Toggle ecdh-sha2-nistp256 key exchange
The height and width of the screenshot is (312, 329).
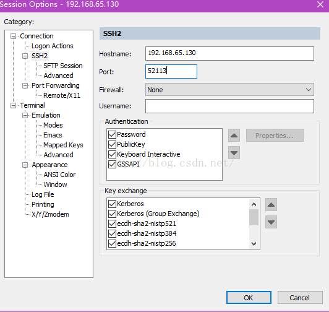point(113,243)
